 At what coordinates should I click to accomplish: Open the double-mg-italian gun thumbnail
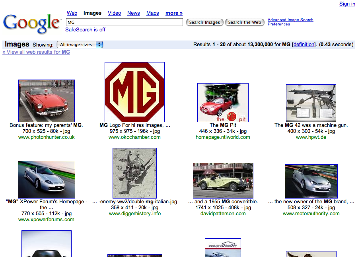tap(135, 173)
